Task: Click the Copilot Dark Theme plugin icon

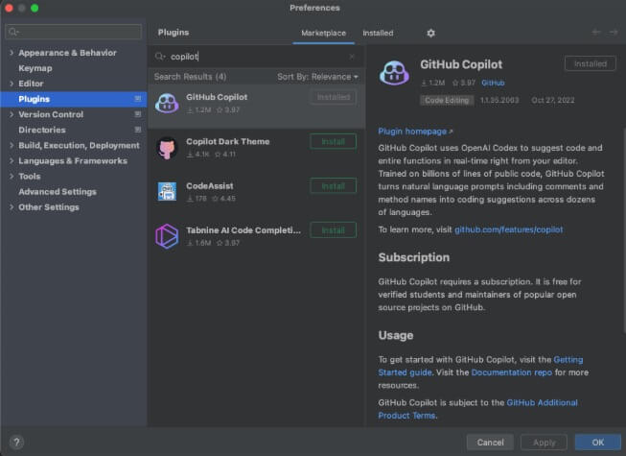Action: (x=167, y=147)
